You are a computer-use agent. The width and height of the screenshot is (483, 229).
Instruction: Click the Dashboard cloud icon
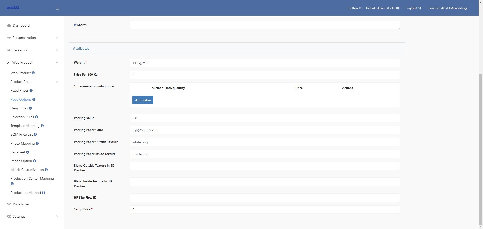[x=9, y=25]
